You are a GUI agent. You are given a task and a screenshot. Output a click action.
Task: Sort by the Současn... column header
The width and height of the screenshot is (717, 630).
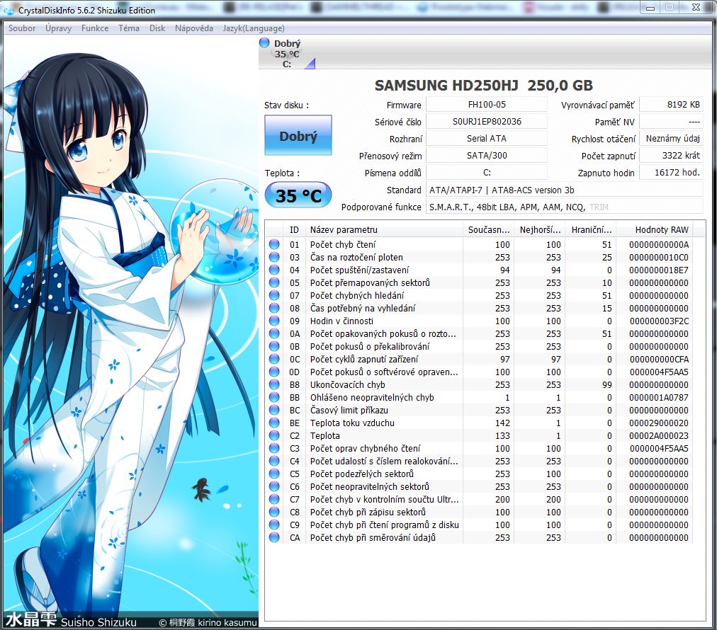click(x=488, y=230)
